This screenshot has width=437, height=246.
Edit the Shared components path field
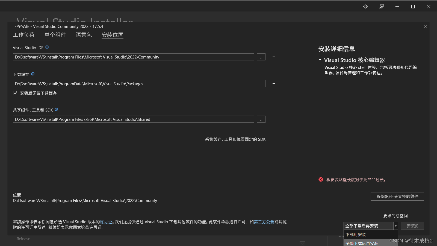tap(134, 119)
